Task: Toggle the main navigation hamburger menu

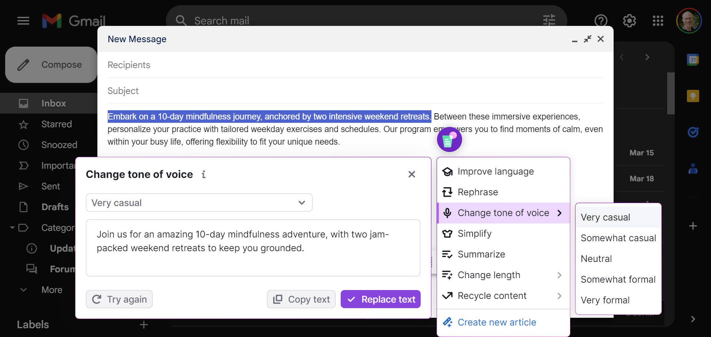Action: pyautogui.click(x=23, y=21)
